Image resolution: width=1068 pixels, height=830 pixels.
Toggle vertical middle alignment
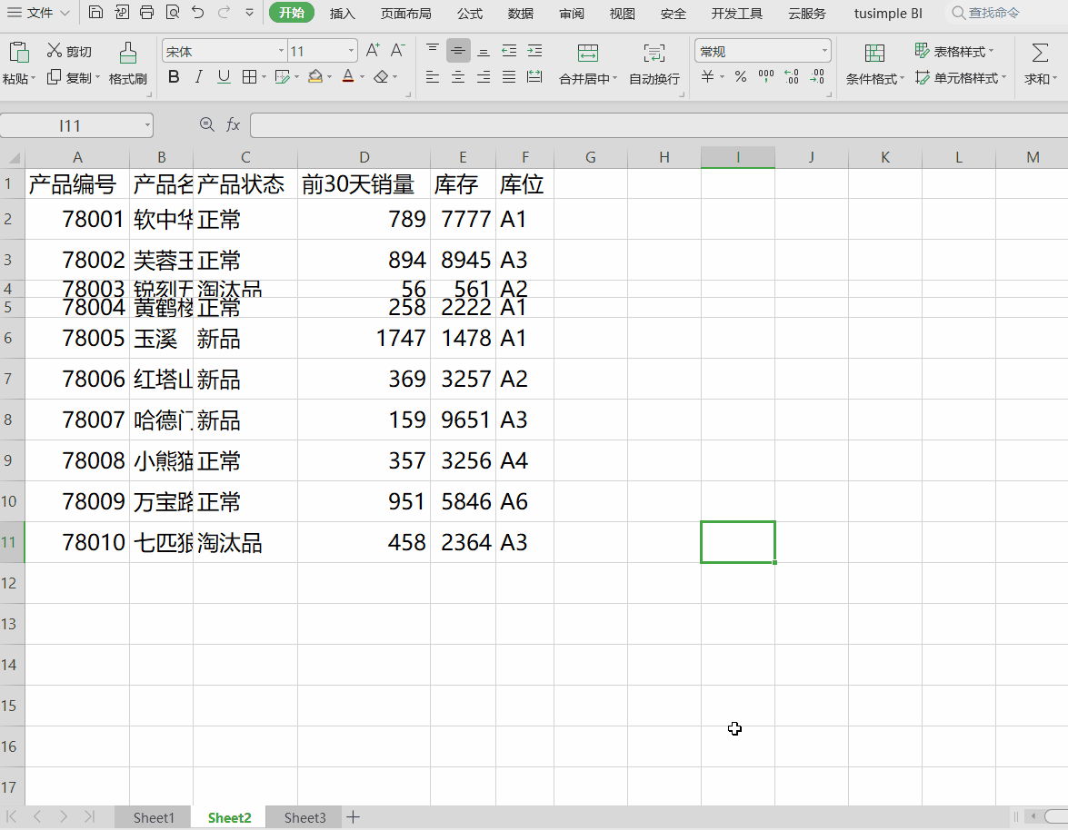click(458, 50)
